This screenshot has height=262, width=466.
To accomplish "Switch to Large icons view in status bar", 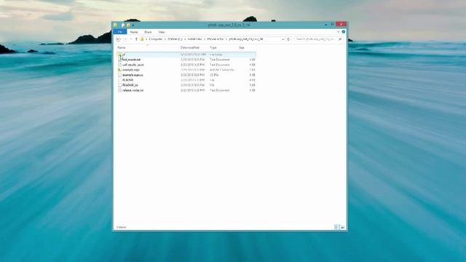I will pyautogui.click(x=342, y=227).
